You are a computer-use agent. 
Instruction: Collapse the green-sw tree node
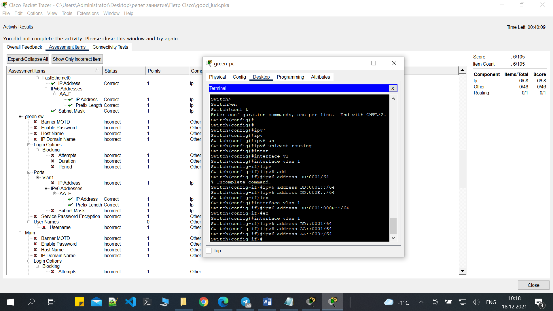click(20, 117)
